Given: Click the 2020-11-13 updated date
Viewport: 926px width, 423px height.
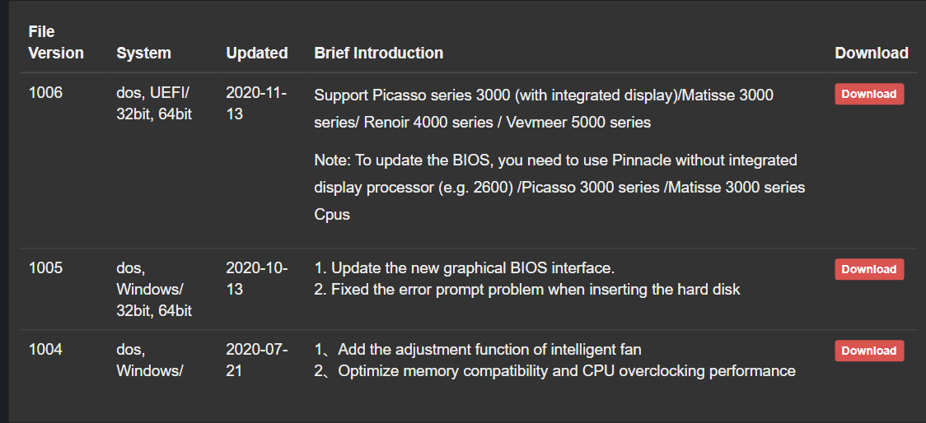Looking at the screenshot, I should 255,103.
